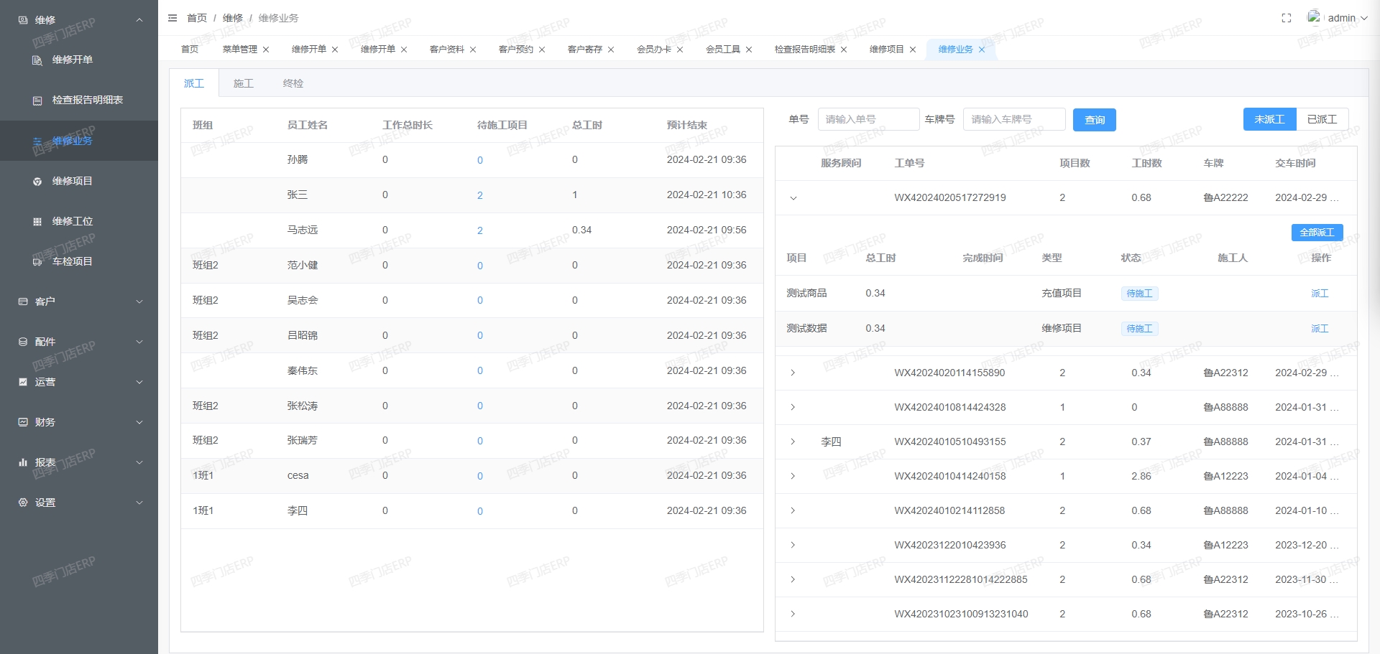Expand work order WX42024010214112858 row
The image size is (1380, 654).
(x=793, y=510)
